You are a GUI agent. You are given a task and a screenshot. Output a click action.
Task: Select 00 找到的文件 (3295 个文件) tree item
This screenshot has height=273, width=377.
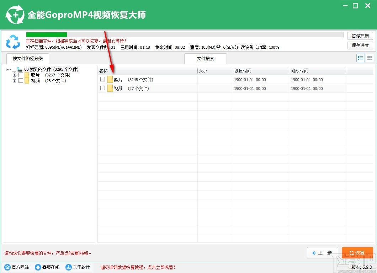pyautogui.click(x=52, y=69)
